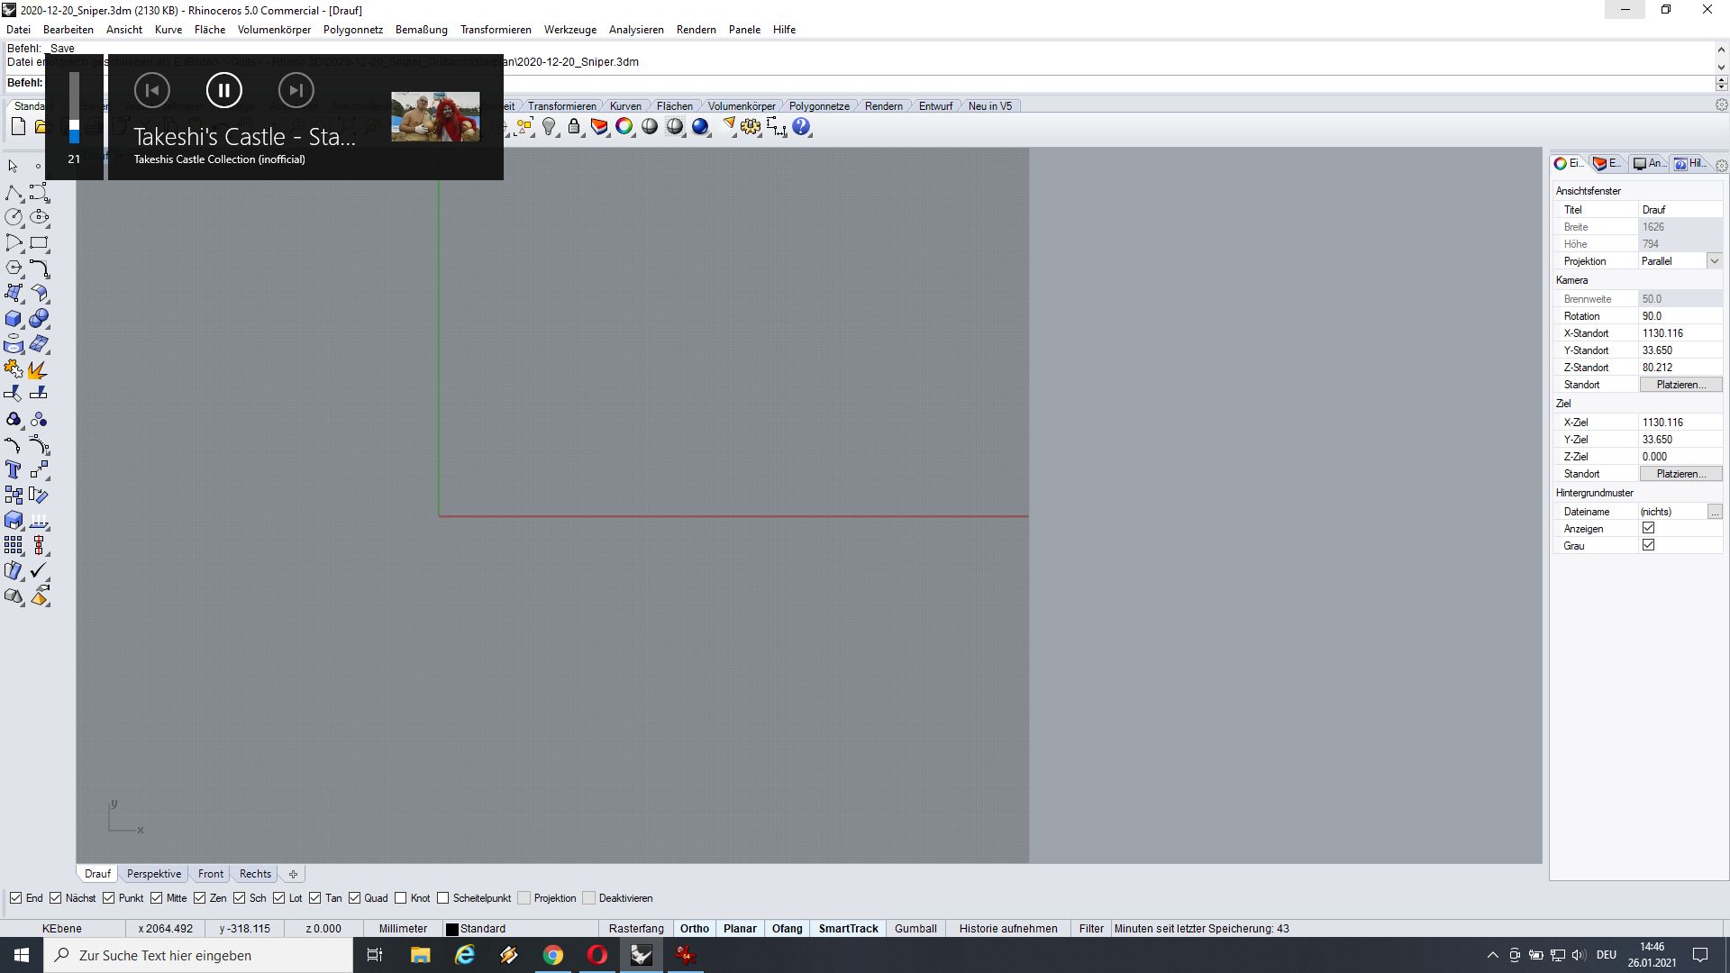1730x973 pixels.
Task: Uncheck the Grau background option
Action: pyautogui.click(x=1648, y=545)
